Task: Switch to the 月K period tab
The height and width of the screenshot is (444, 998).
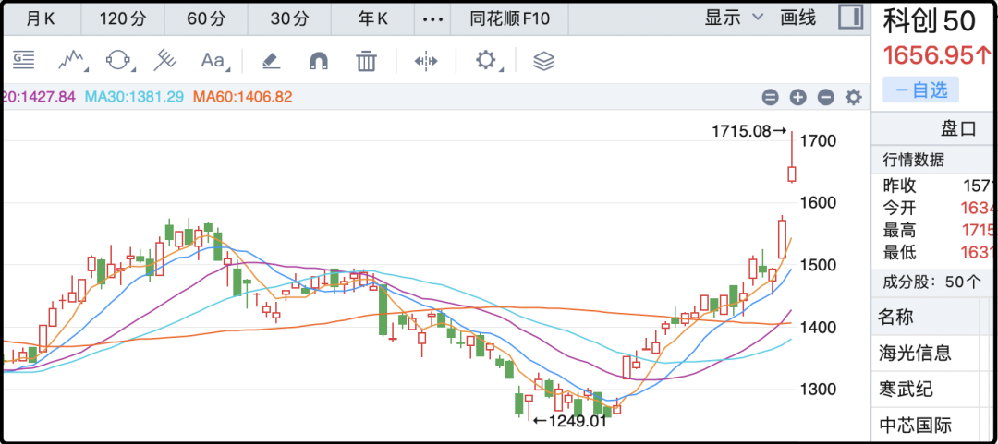Action: [x=41, y=19]
